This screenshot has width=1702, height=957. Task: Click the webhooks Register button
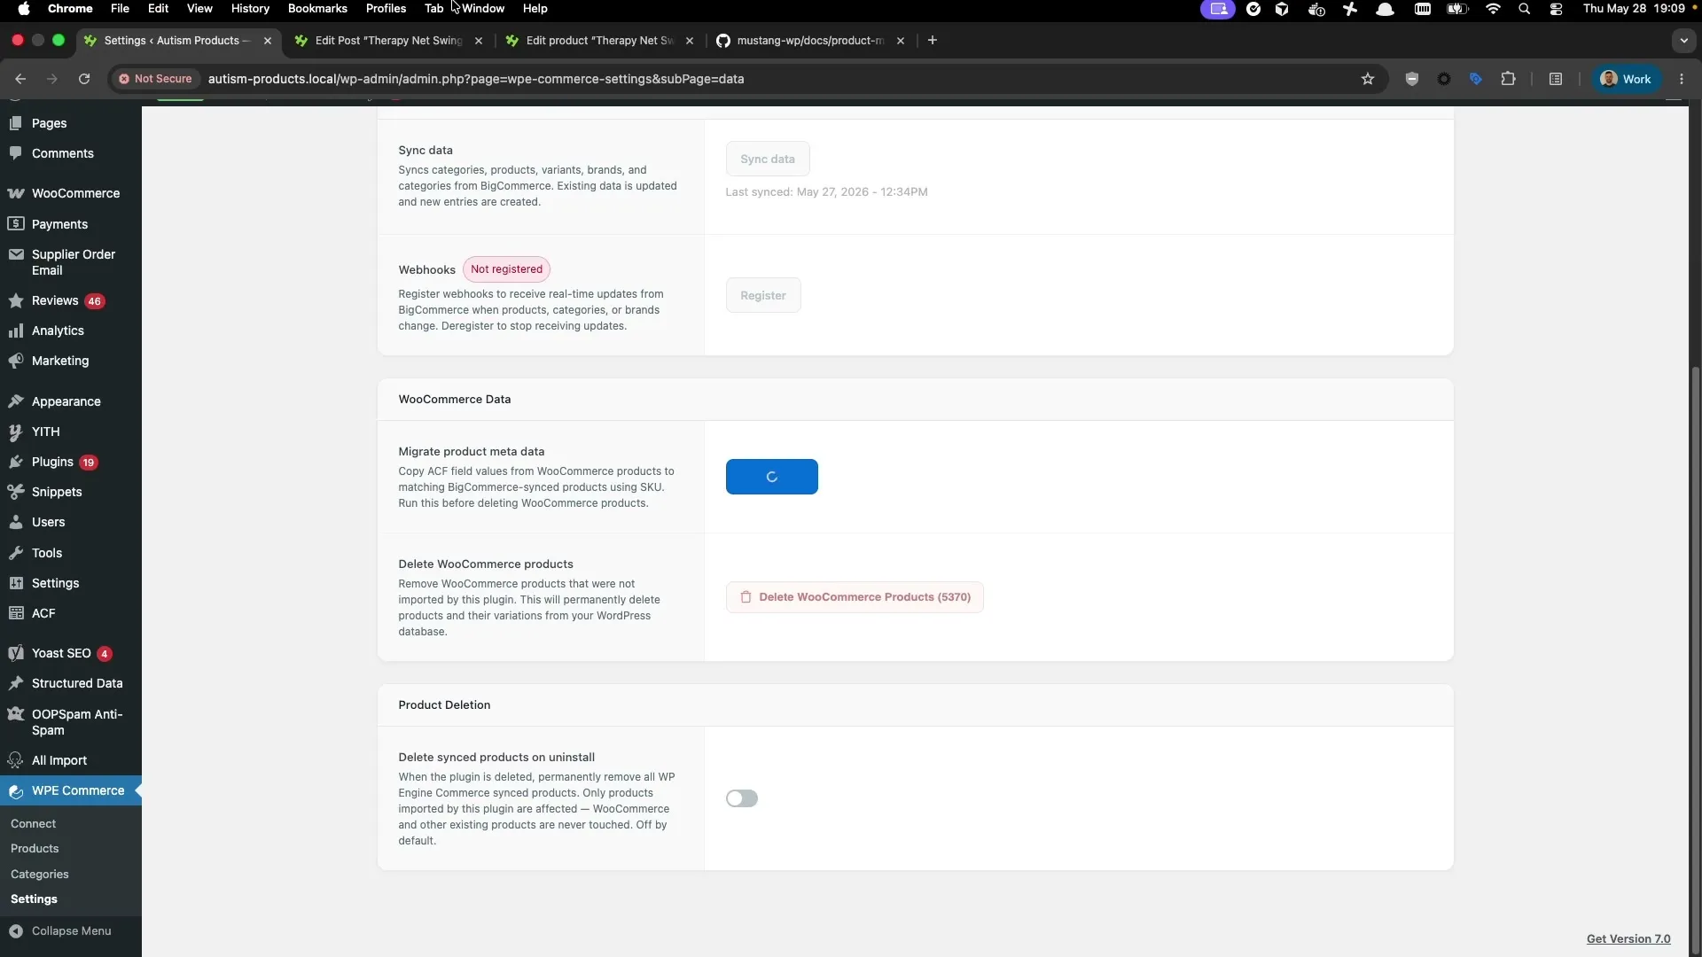pyautogui.click(x=763, y=295)
